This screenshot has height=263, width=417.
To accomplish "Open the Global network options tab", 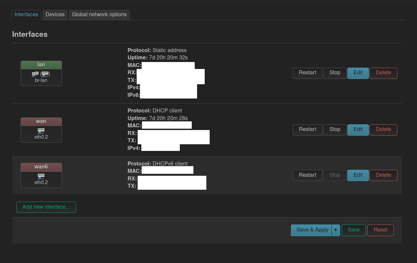I will [99, 15].
